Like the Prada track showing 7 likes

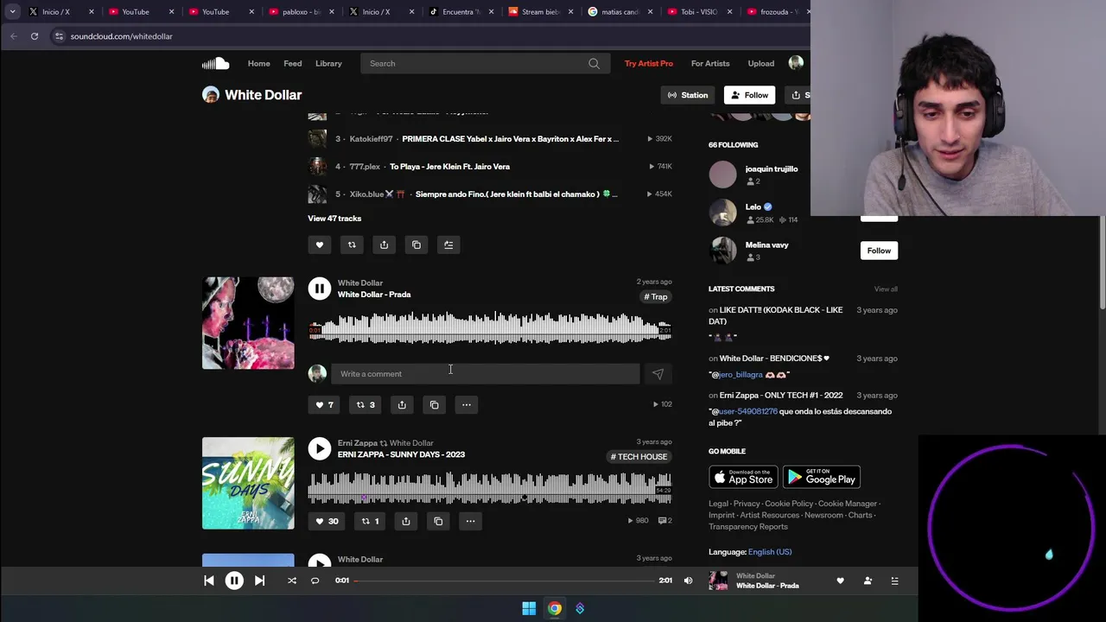pos(324,404)
